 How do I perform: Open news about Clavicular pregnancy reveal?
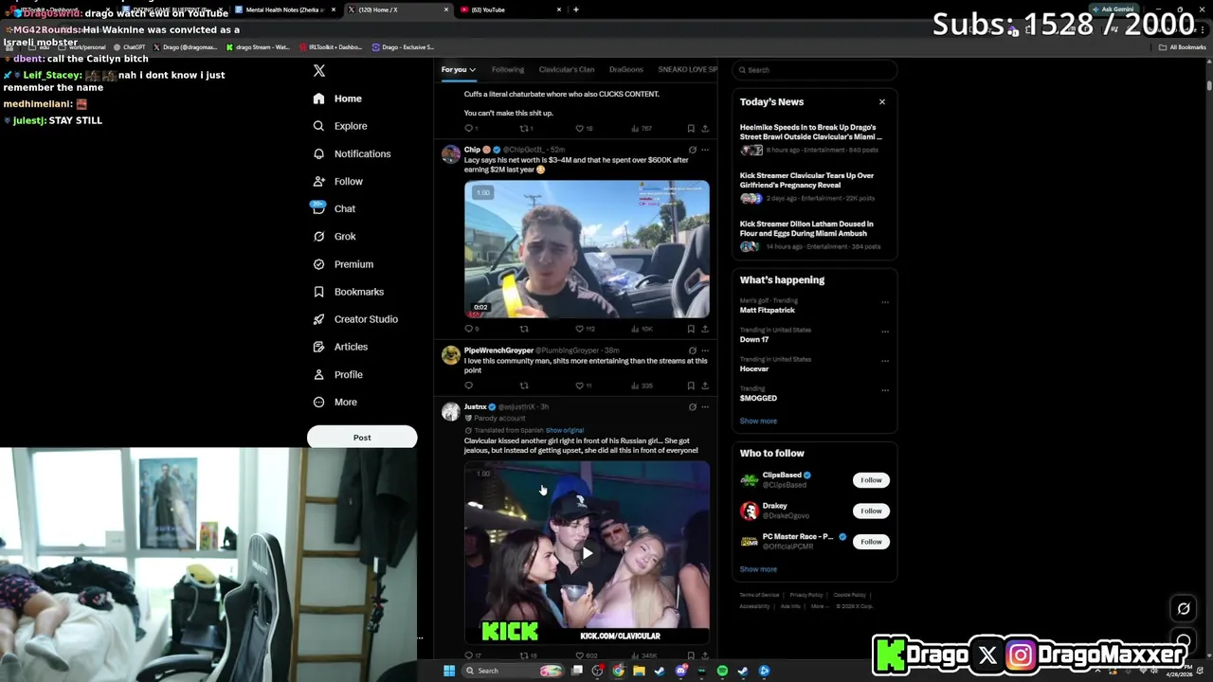click(x=812, y=187)
